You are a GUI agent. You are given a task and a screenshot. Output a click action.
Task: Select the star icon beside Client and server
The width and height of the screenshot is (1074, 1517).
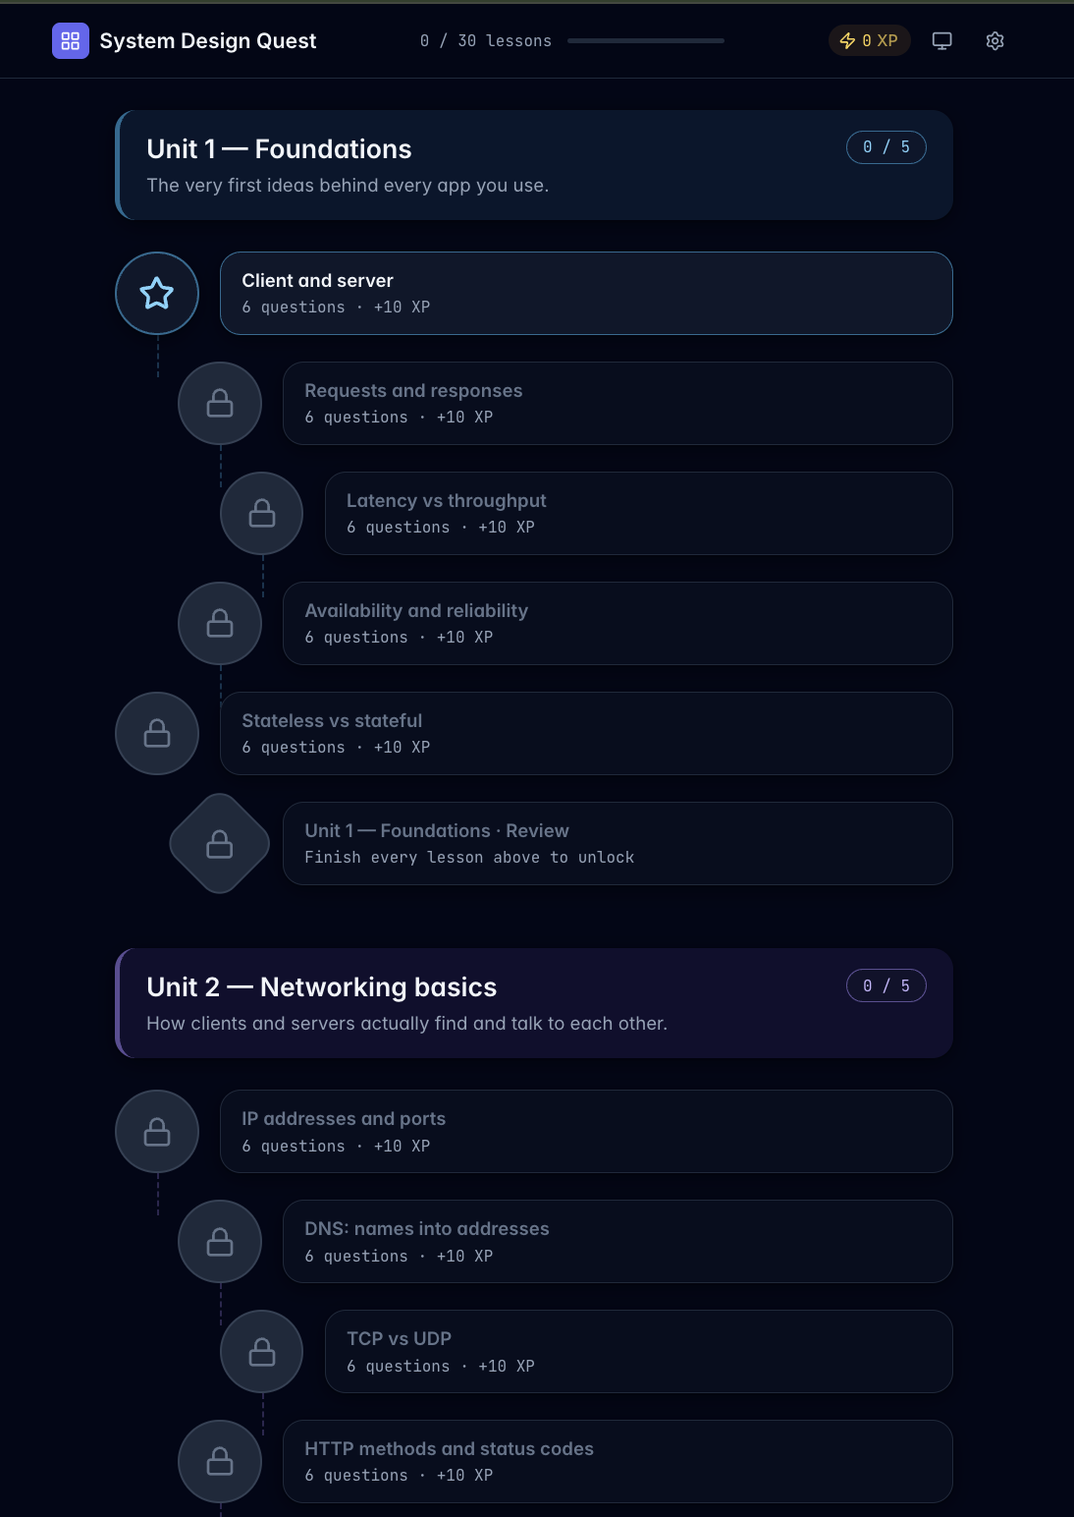156,293
